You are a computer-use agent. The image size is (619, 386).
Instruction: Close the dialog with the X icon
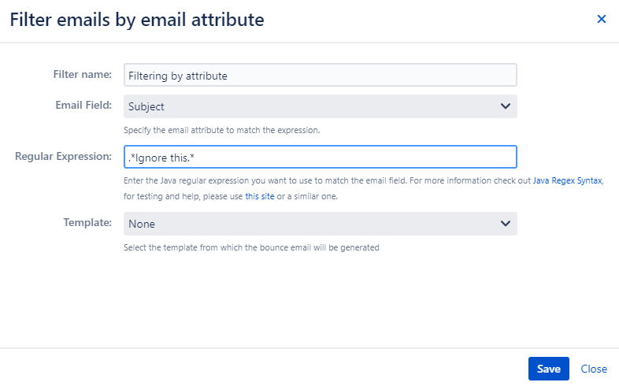[601, 19]
